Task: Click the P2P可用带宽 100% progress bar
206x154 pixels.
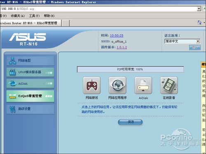Action: 130,69
